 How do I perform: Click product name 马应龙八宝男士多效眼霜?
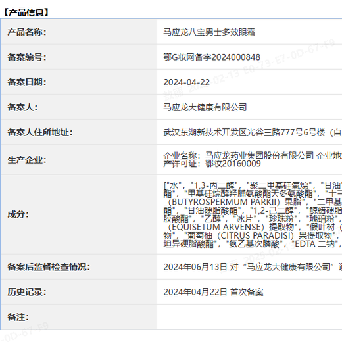click(209, 32)
